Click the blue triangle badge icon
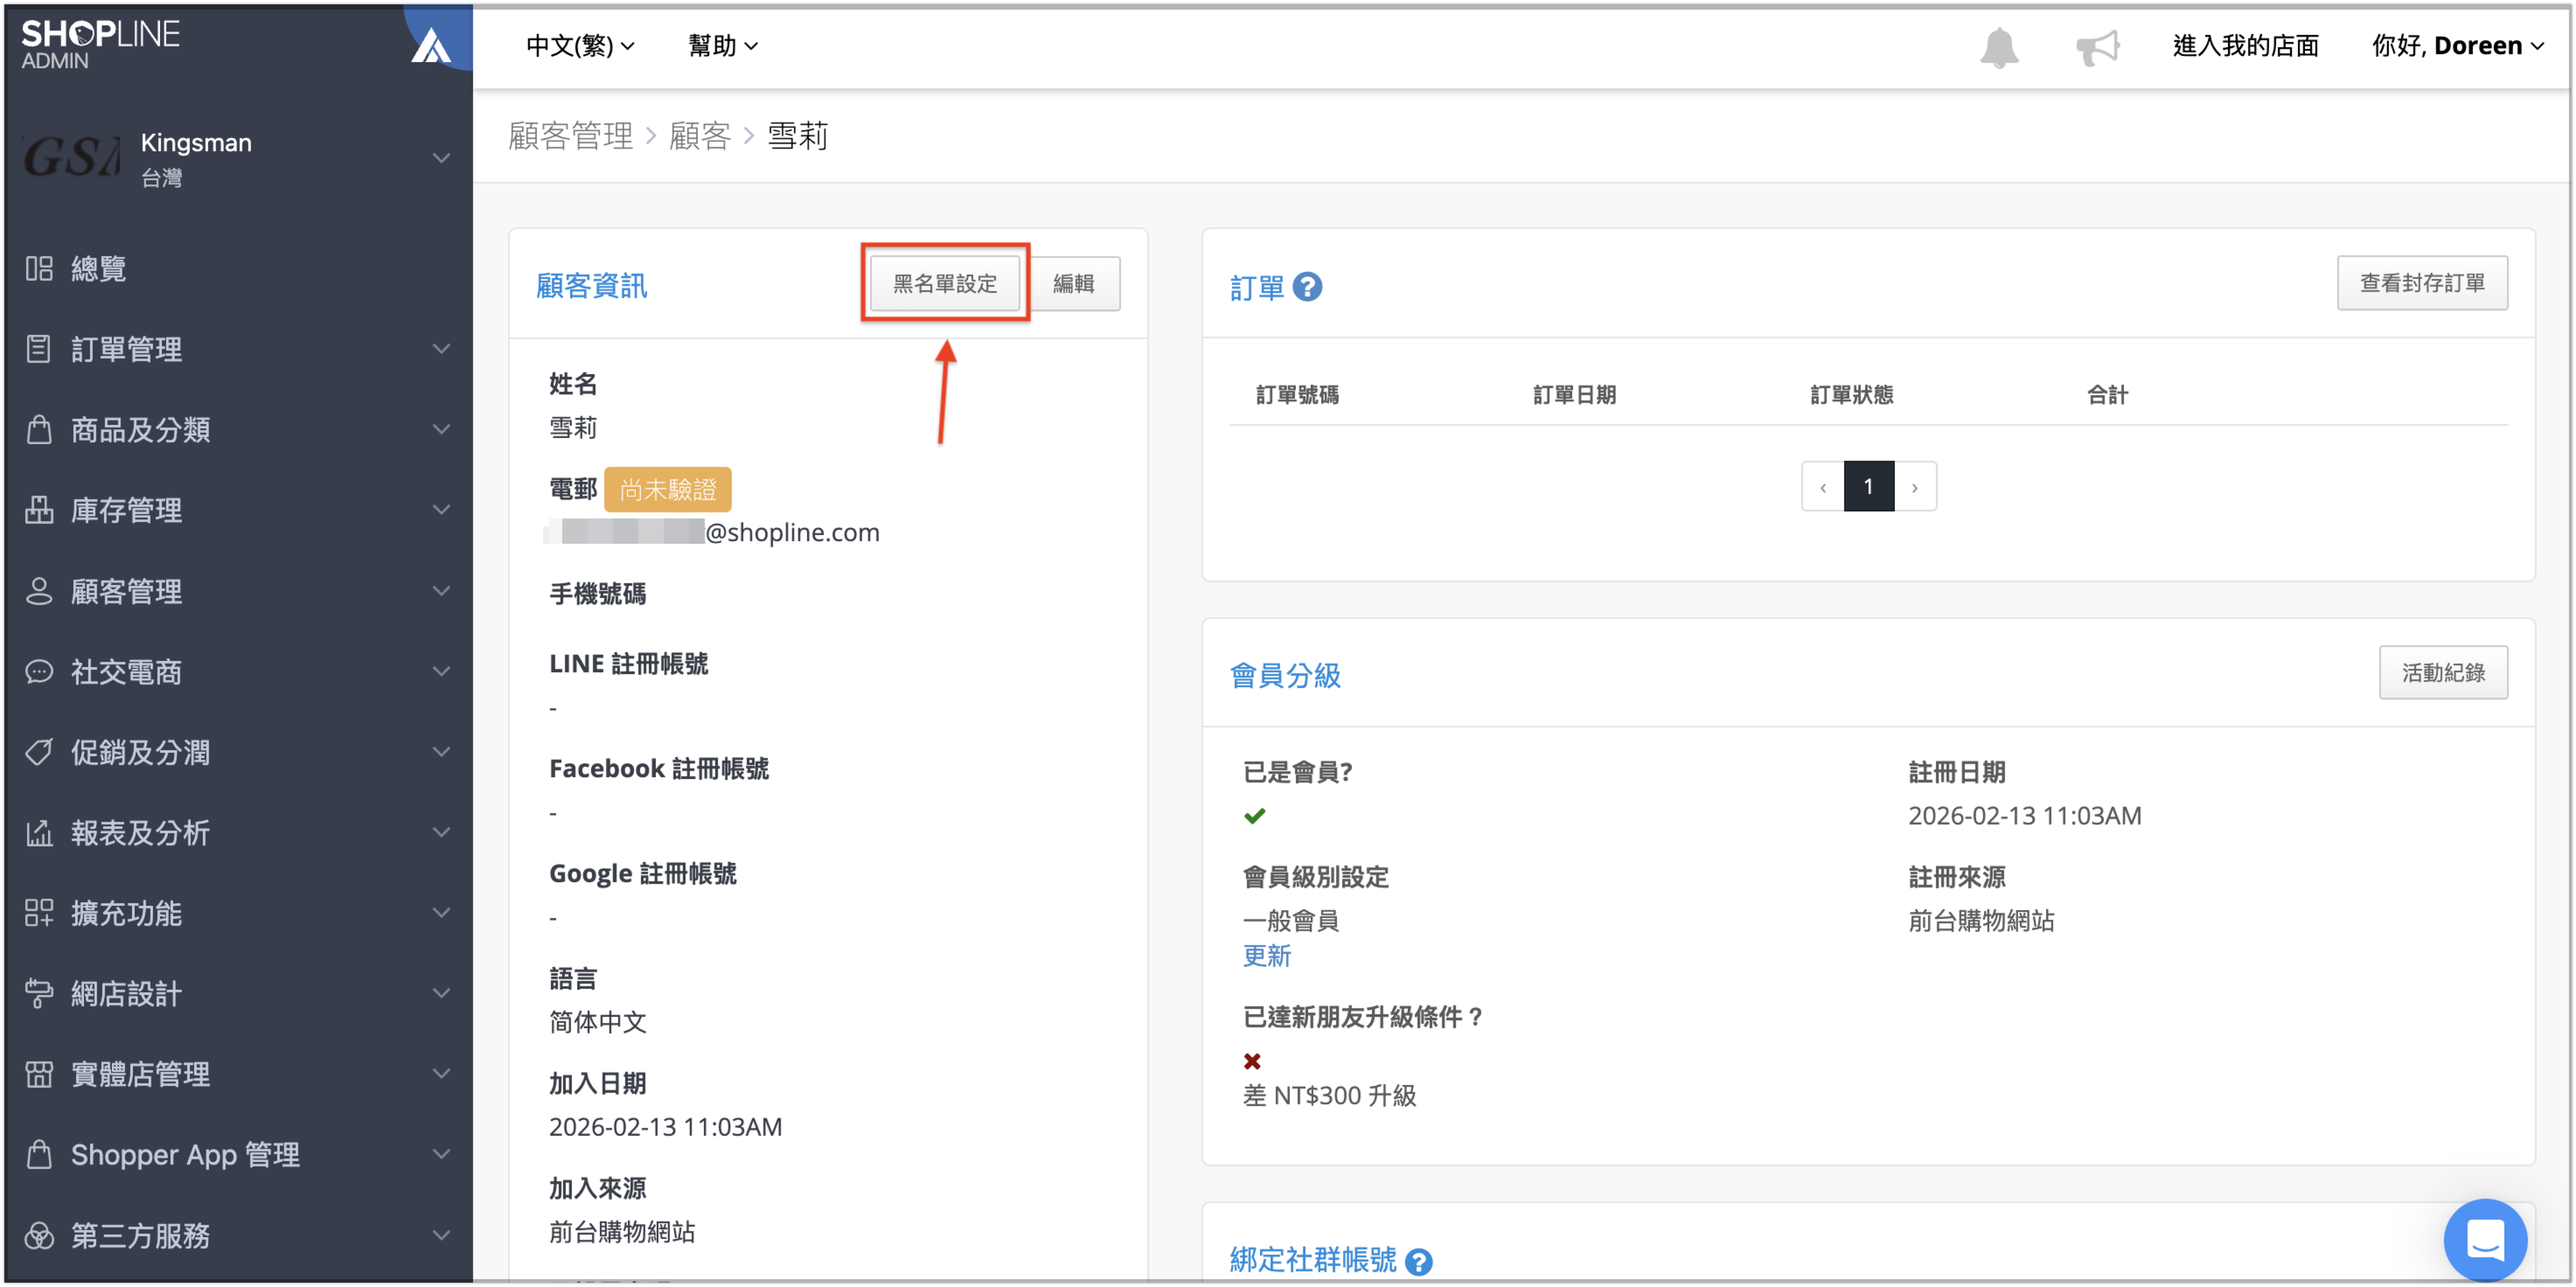Viewport: 2576px width, 1287px height. [431, 46]
